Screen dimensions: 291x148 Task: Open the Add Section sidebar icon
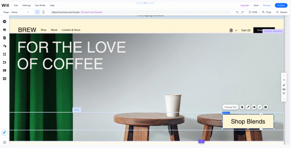[5, 30]
